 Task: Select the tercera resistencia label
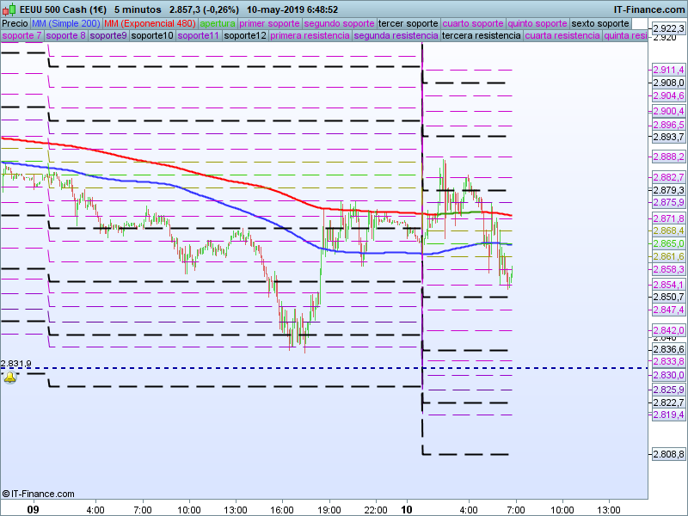point(482,35)
